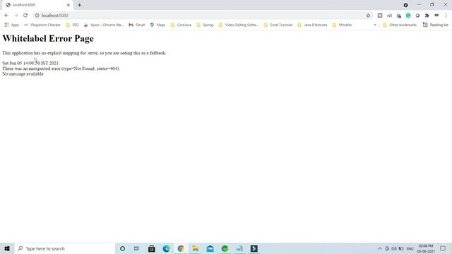This screenshot has width=452, height=254.
Task: Close the localhost:8080 tab
Action: tap(69, 5)
